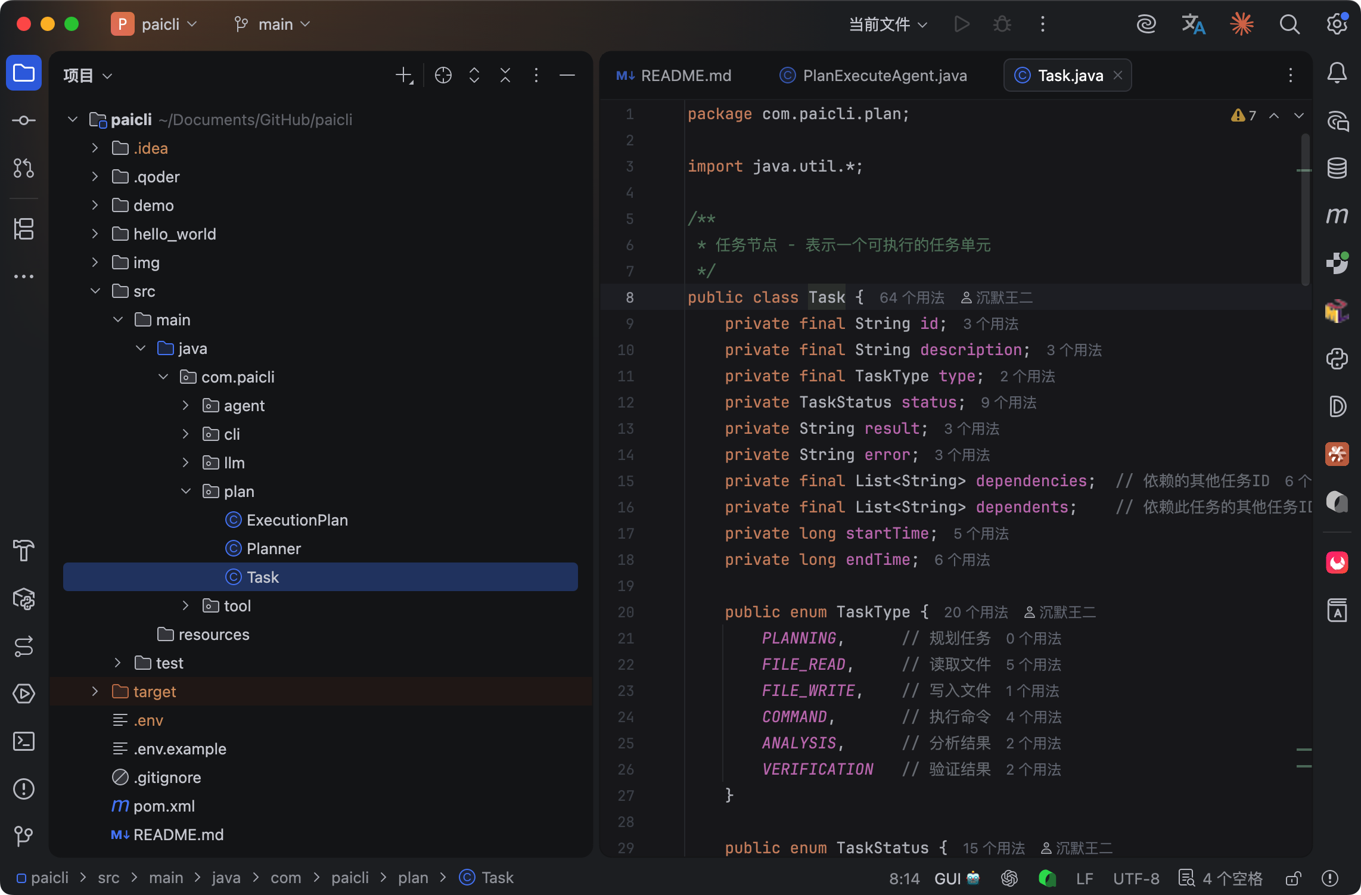The height and width of the screenshot is (895, 1361).
Task: Open the Structure tool window
Action: [x=24, y=229]
